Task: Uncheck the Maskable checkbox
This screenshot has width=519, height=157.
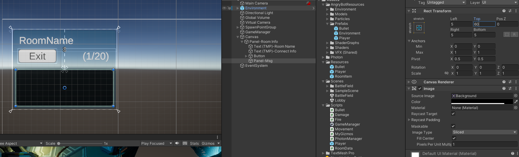Action: coord(453,126)
